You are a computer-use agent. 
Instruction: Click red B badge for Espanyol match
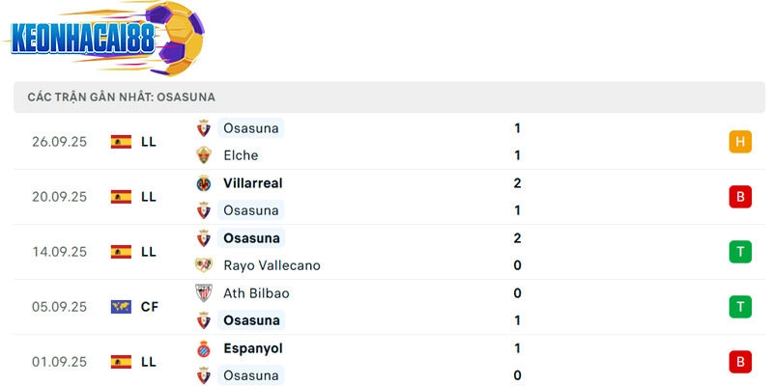pyautogui.click(x=740, y=362)
